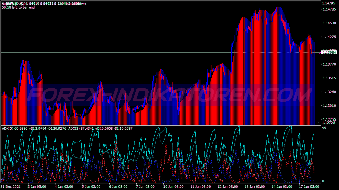The image size is (339, 190).
Task: Click the magenta arrow at current price
Action: click(x=319, y=53)
